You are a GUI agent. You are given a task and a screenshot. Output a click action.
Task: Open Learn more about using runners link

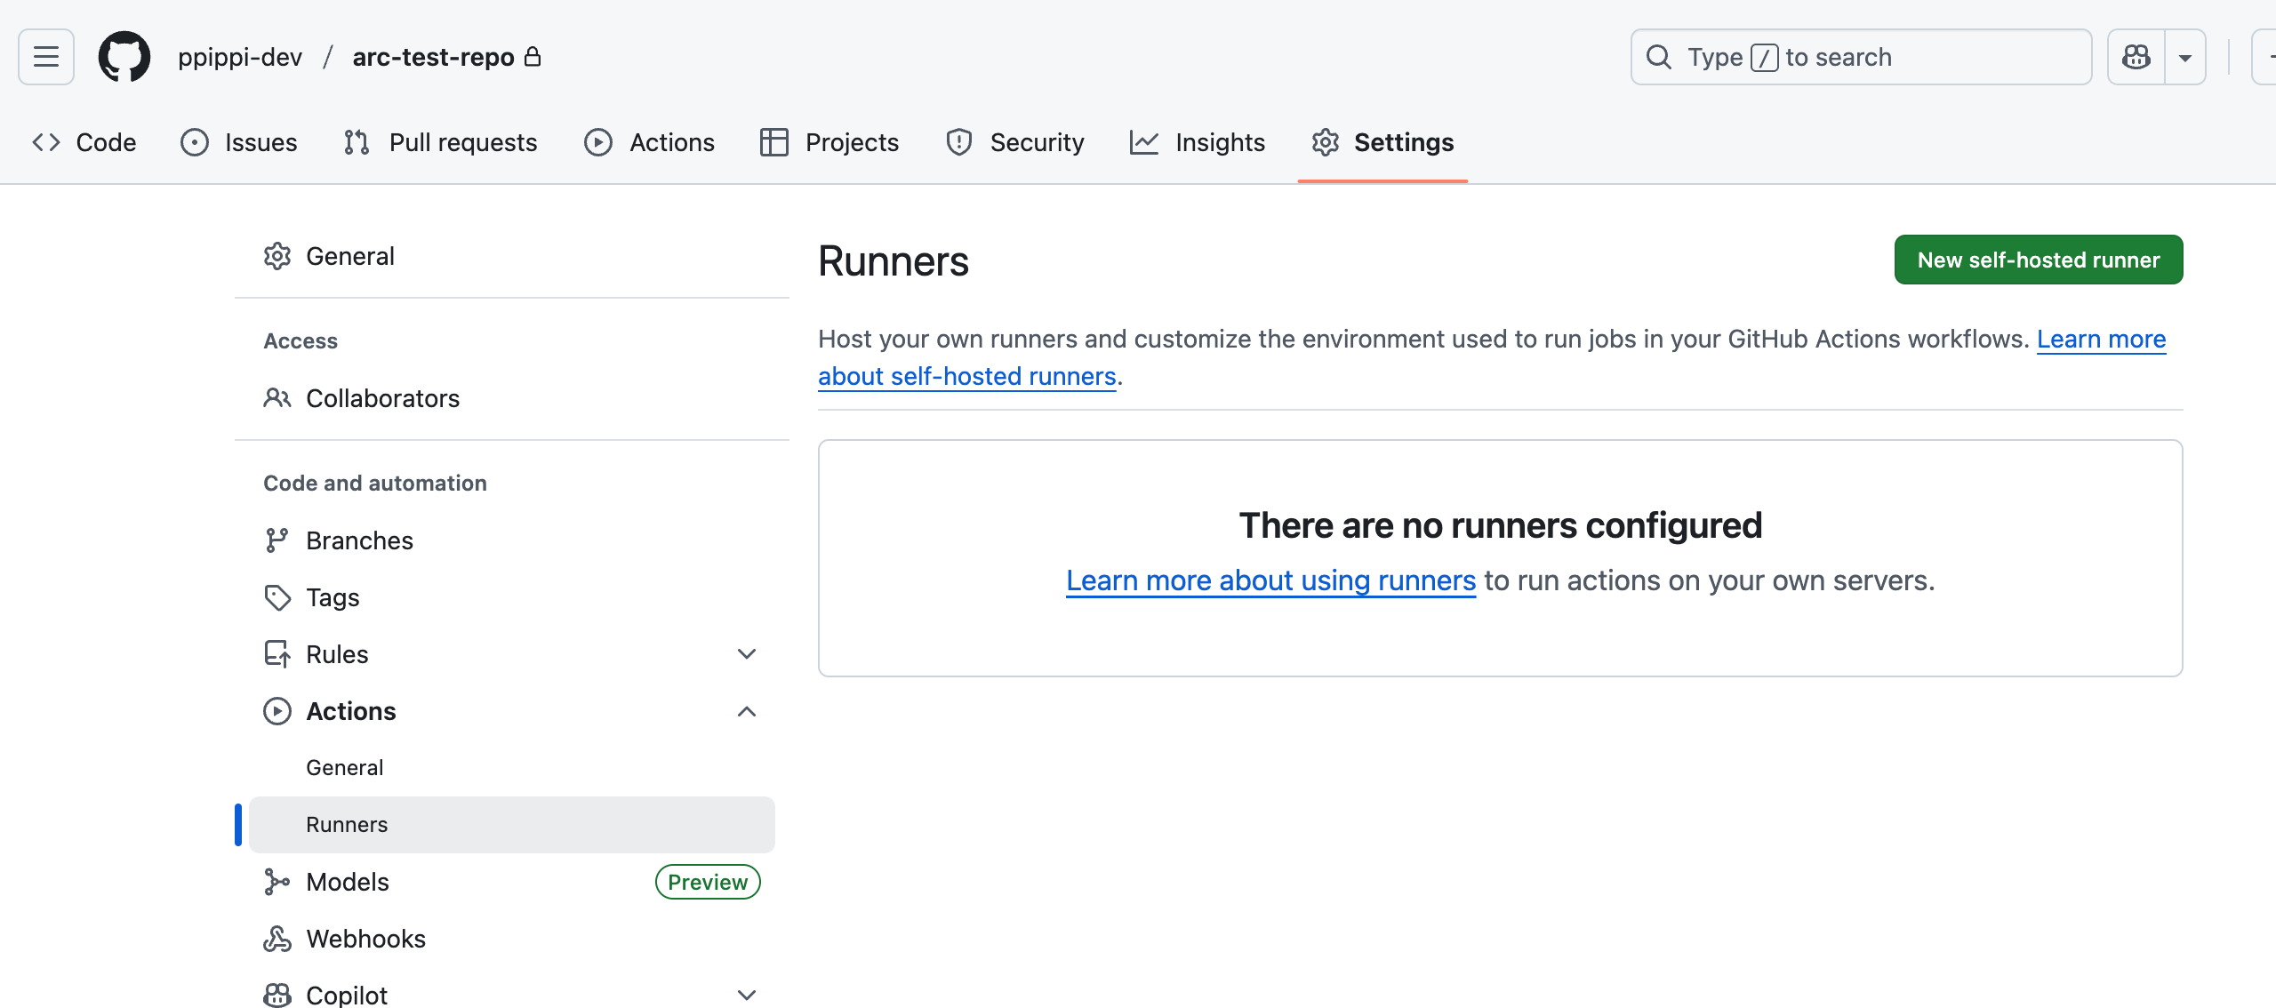tap(1270, 580)
